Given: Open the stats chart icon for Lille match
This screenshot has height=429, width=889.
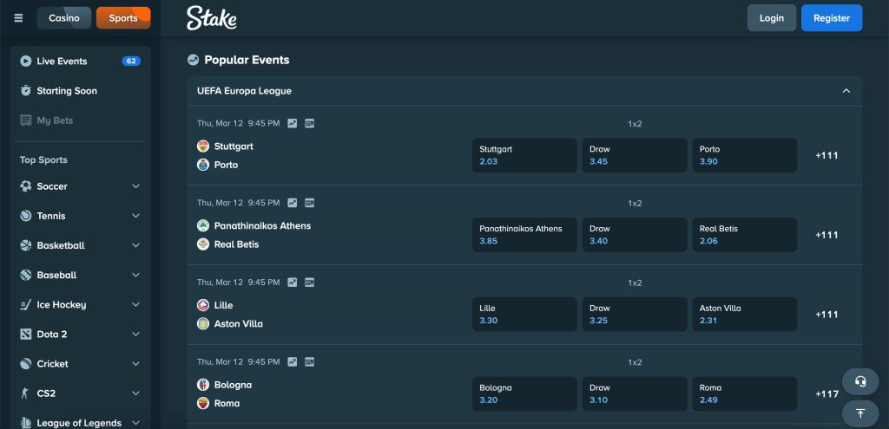Looking at the screenshot, I should [x=292, y=282].
